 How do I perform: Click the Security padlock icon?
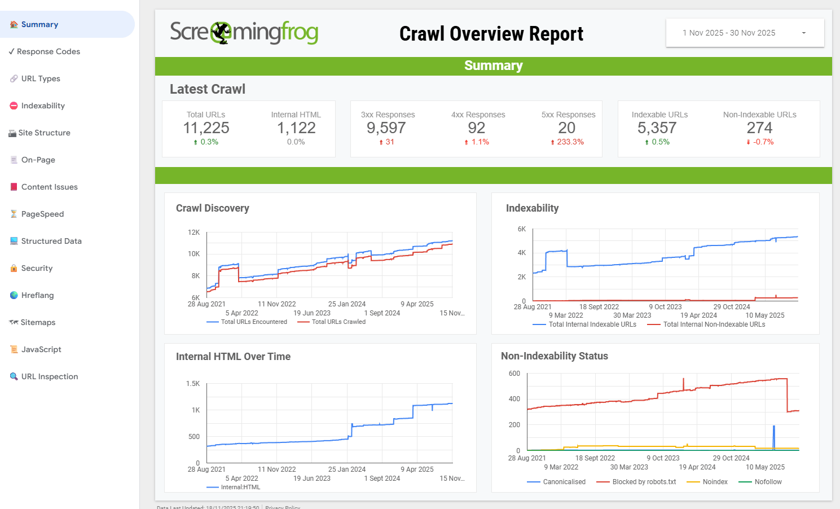[14, 268]
